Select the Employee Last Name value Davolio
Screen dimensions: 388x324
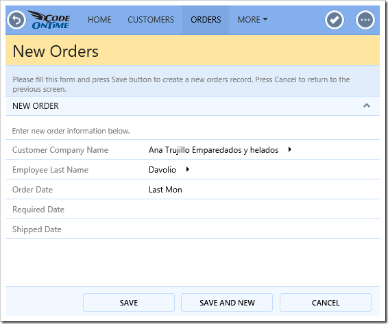[162, 170]
